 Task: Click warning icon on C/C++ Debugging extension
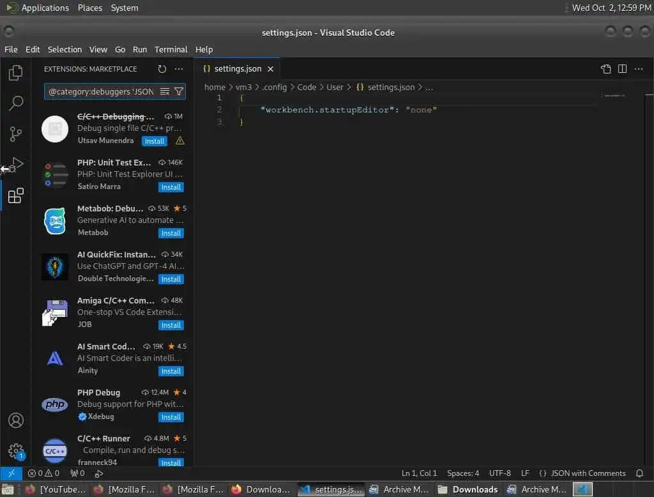tap(179, 141)
